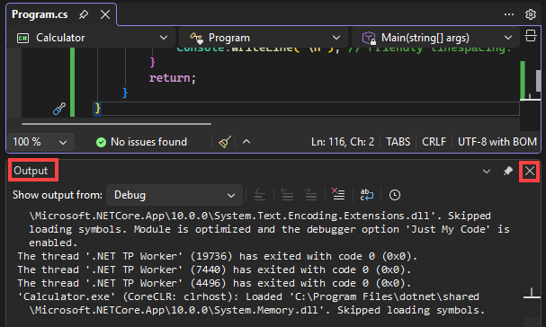Close the Output panel

530,171
